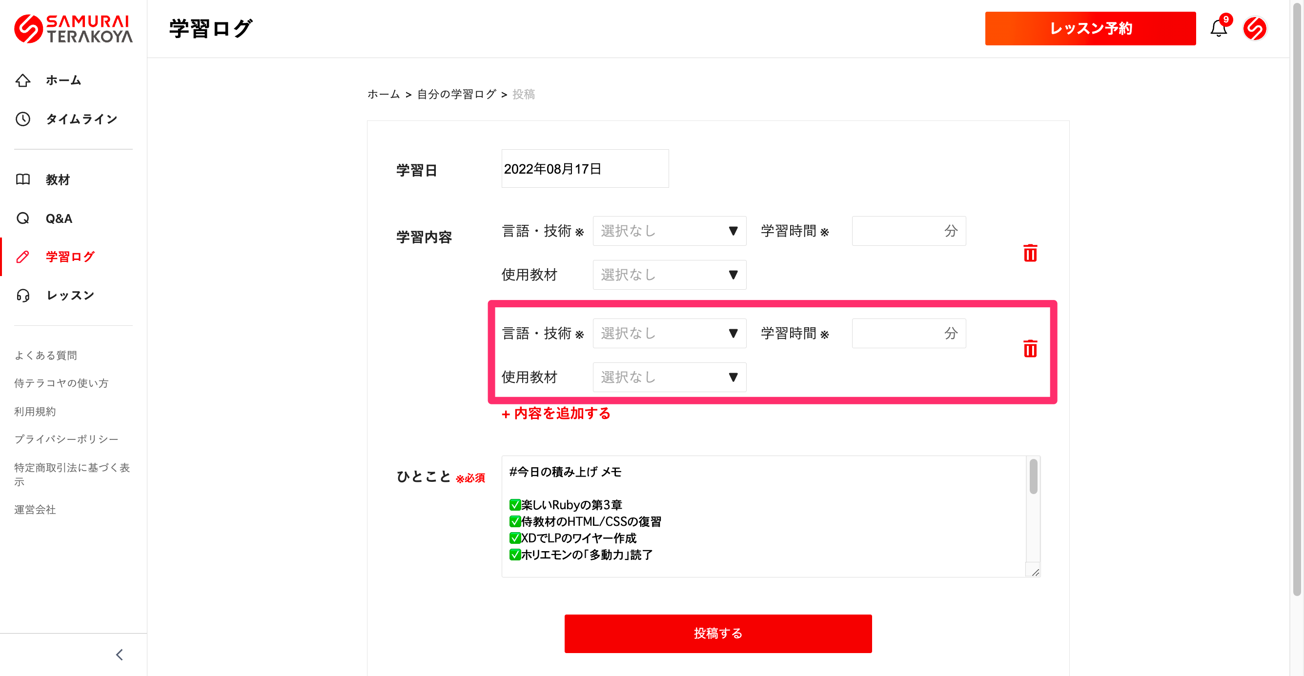Open the user profile avatar menu
This screenshot has width=1304, height=676.
pos(1254,28)
